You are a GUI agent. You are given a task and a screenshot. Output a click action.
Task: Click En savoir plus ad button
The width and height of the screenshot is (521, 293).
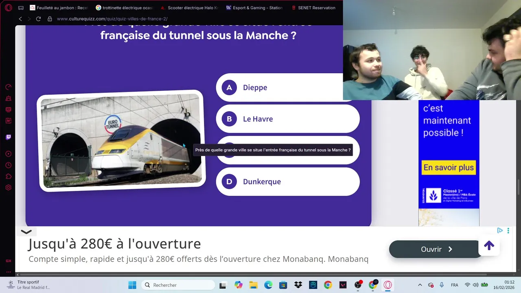pos(449,168)
